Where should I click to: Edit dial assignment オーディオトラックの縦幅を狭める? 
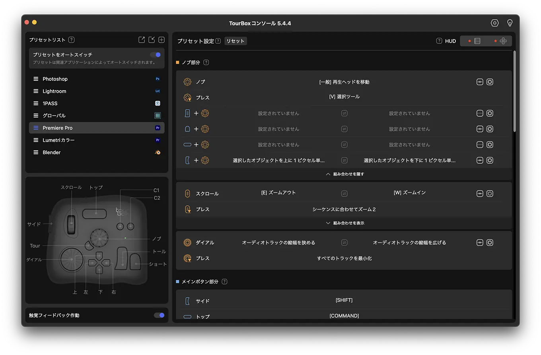(x=278, y=243)
